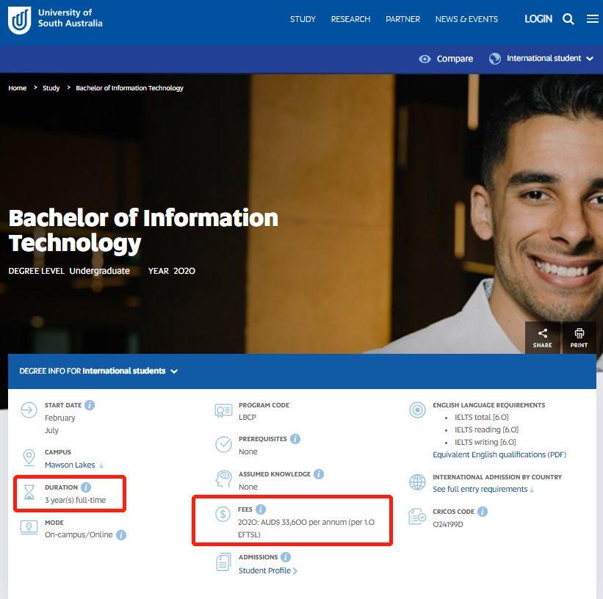Click the Campus location pin icon

point(29,457)
